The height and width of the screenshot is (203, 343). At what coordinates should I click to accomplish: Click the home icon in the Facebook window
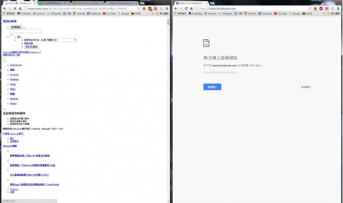tap(192, 9)
